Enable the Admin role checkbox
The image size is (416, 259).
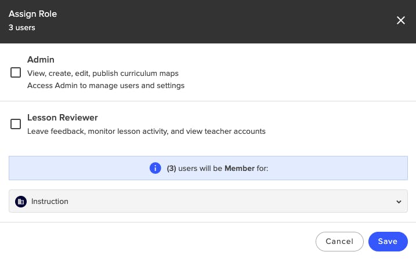pyautogui.click(x=16, y=72)
